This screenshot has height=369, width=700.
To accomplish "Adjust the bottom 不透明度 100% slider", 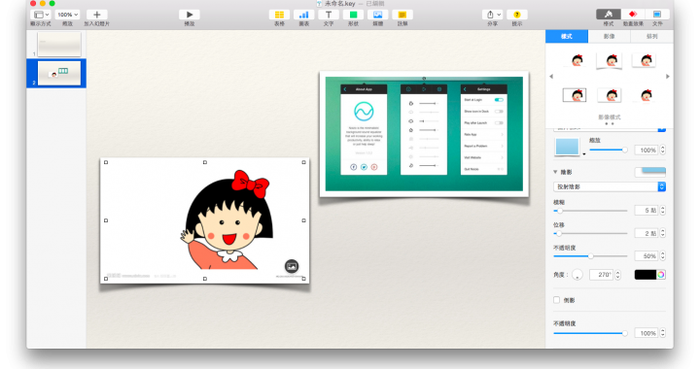I will (x=590, y=333).
